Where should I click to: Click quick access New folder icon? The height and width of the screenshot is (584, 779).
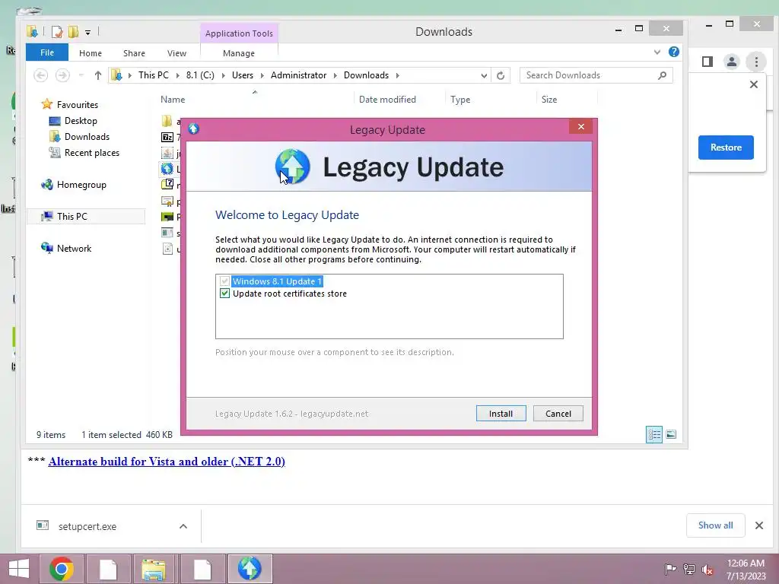73,32
